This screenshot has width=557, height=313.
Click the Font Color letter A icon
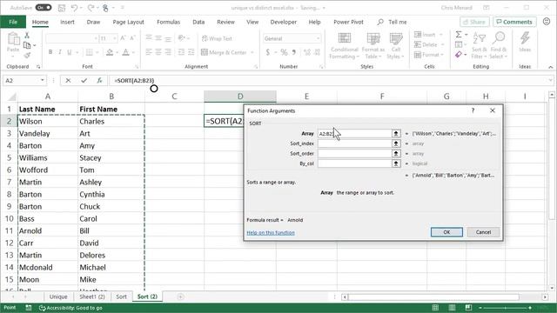click(125, 52)
